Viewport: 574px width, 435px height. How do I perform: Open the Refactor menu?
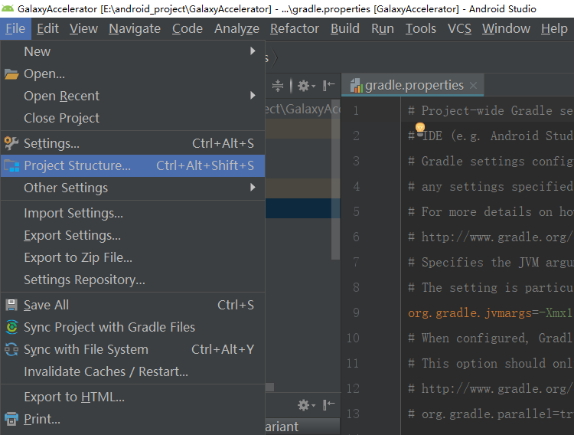pos(295,28)
